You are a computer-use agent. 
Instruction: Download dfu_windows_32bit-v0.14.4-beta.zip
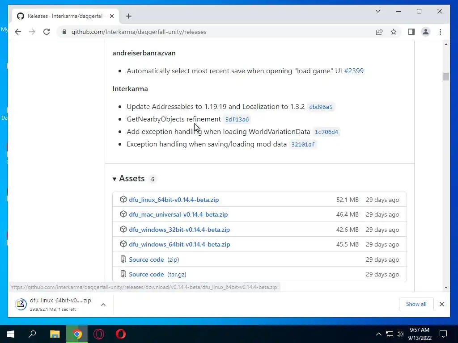point(179,230)
